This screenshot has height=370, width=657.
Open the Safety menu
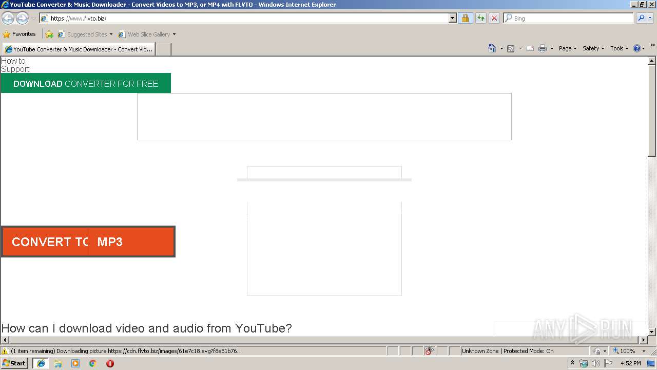pyautogui.click(x=593, y=48)
